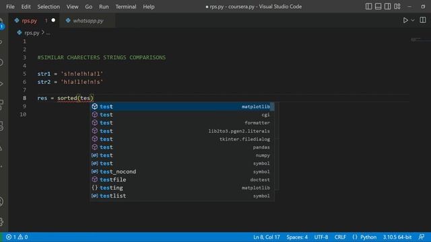Screen dimensions: 431x242
Task: Open the View menu
Action: [72, 7]
